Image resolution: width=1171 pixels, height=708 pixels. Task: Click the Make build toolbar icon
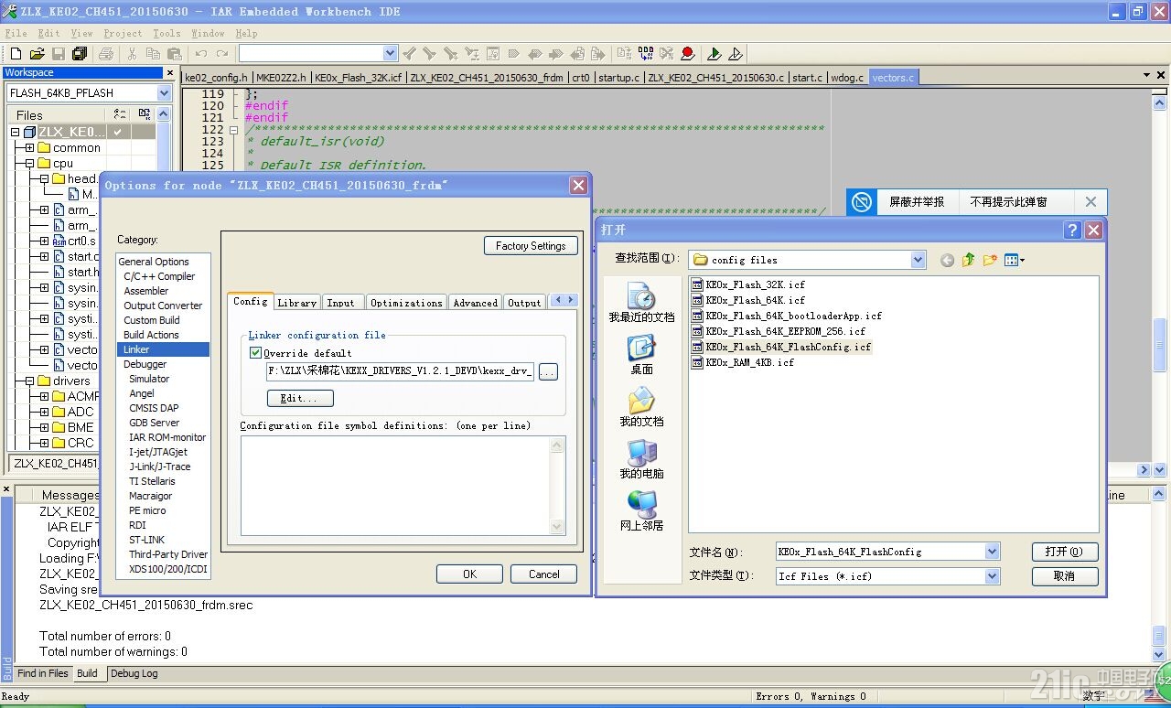tap(646, 54)
